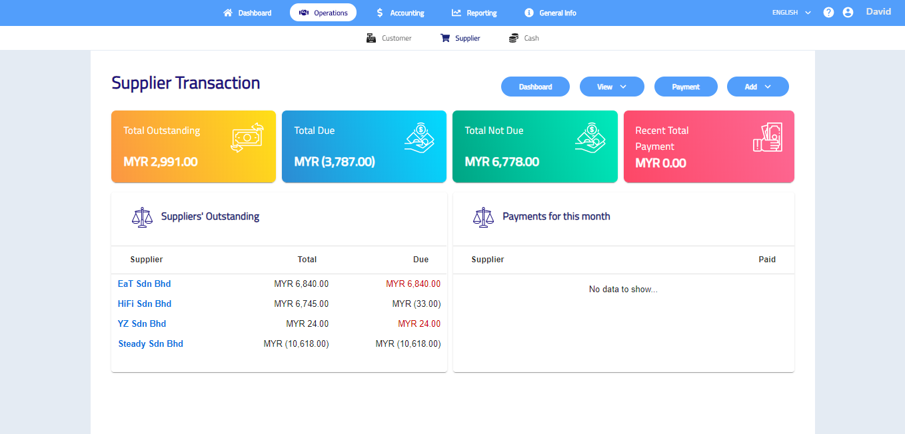The image size is (905, 434).
Task: Click the Recent Total Payment cash icon
Action: click(x=767, y=138)
